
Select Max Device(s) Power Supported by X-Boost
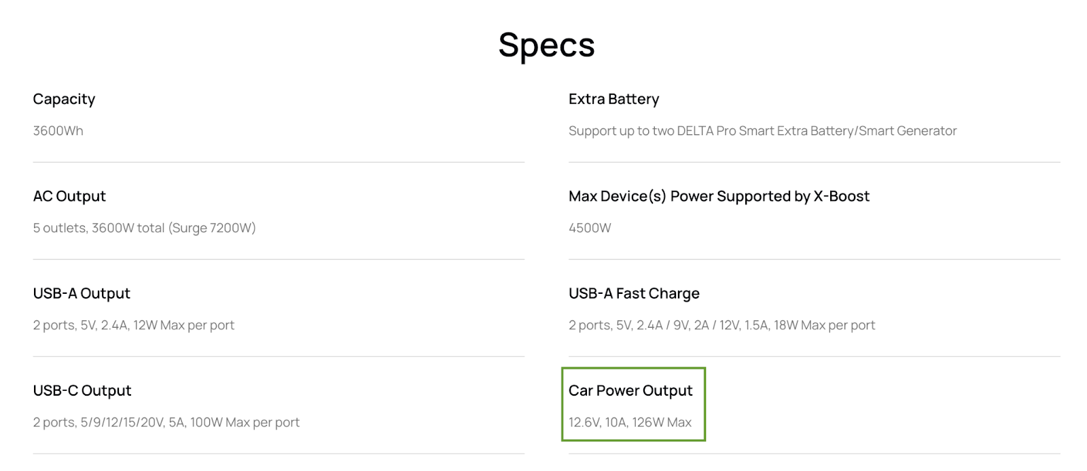[719, 196]
